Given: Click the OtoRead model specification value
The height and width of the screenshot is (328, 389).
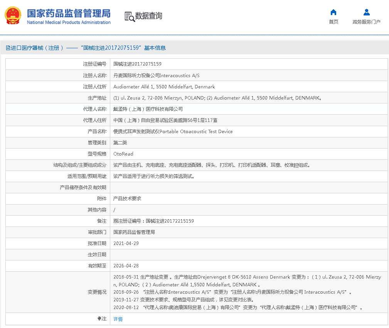Looking at the screenshot, I should point(123,154).
